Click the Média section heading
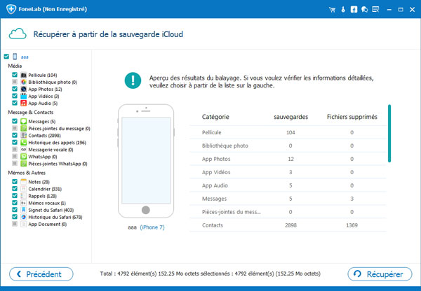This screenshot has height=291, width=421. 15,66
